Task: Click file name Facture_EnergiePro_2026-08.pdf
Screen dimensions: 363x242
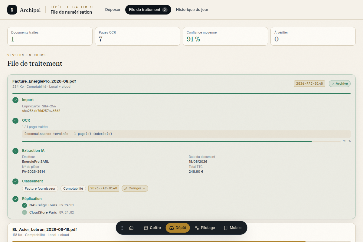Action: 44,81
